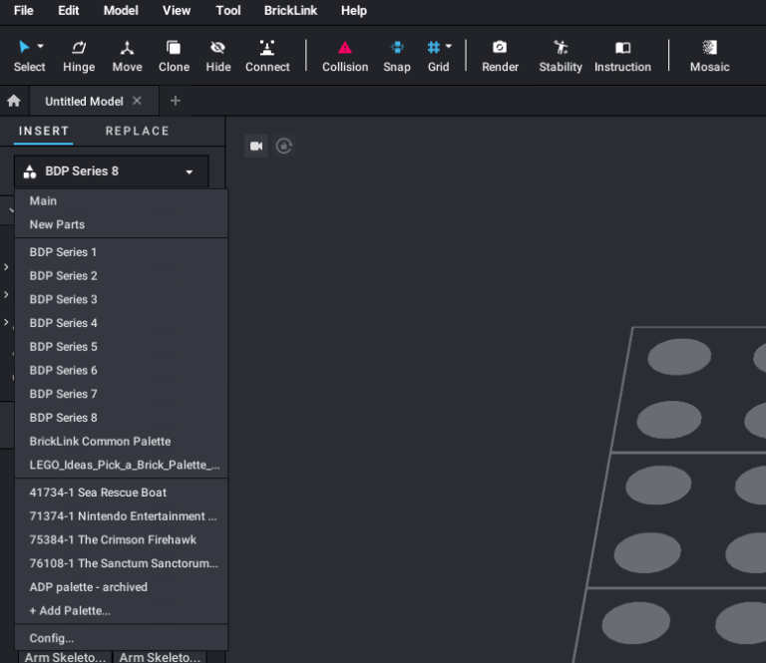766x663 pixels.
Task: Expand the Grid options dropdown arrow
Action: pyautogui.click(x=449, y=46)
